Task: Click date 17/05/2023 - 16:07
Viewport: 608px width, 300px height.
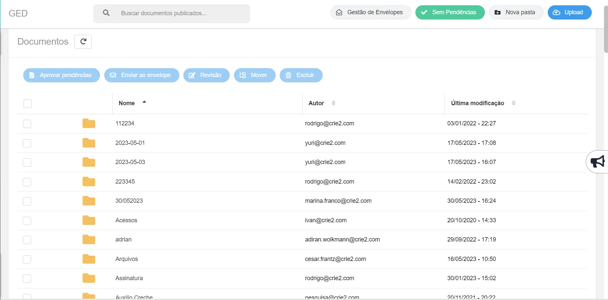Action: pyautogui.click(x=472, y=162)
